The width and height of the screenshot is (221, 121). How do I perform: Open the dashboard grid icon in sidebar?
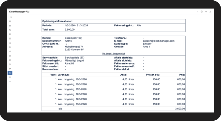[10, 21]
